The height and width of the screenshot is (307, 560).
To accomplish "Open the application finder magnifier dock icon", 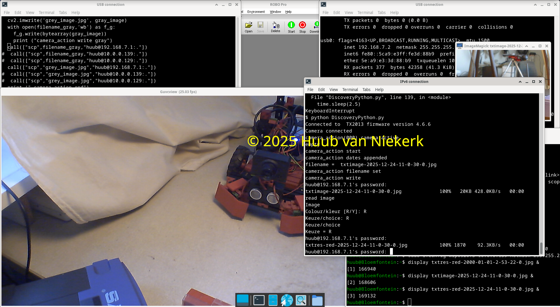I will [301, 300].
